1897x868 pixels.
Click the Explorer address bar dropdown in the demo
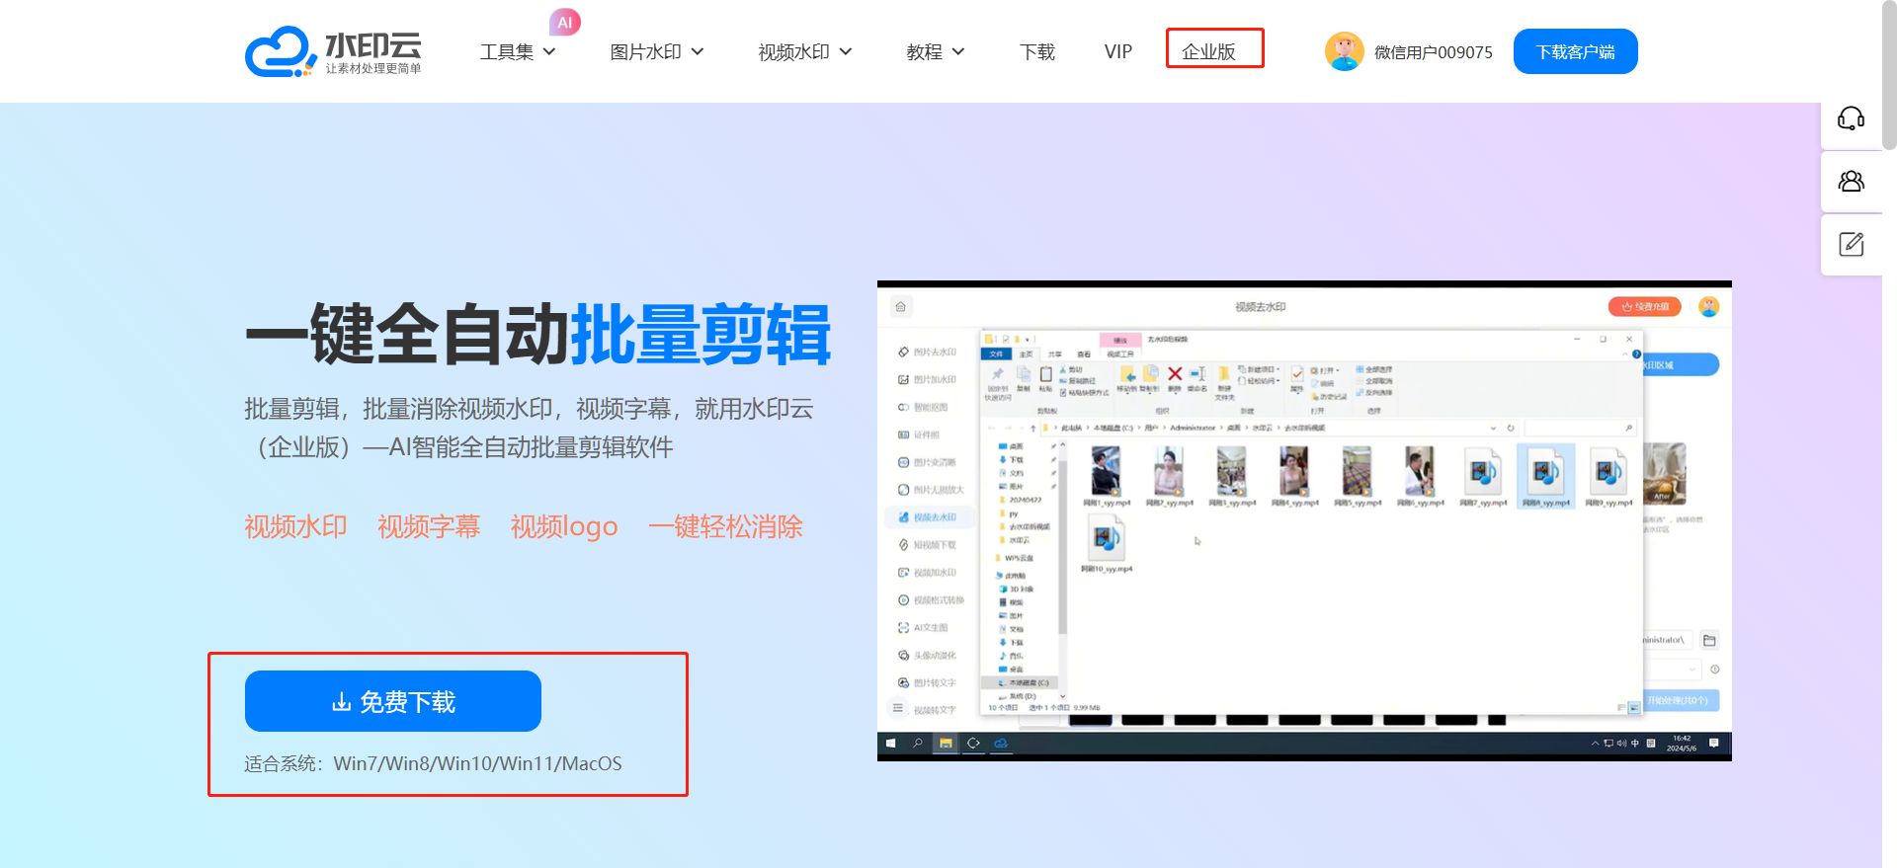(x=1493, y=429)
